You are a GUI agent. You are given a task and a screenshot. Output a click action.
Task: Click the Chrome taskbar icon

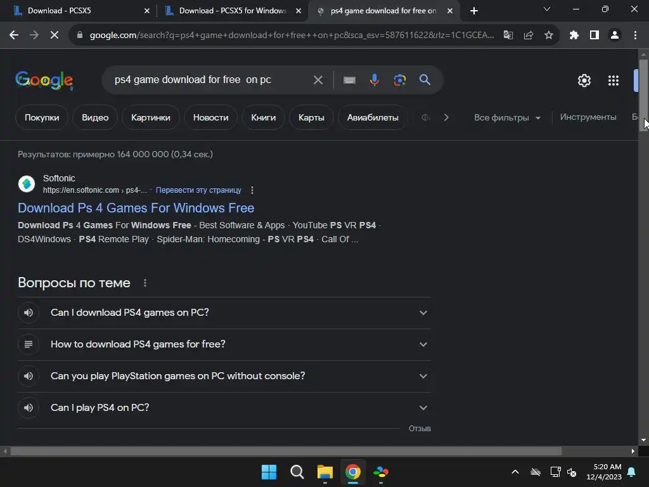(353, 472)
